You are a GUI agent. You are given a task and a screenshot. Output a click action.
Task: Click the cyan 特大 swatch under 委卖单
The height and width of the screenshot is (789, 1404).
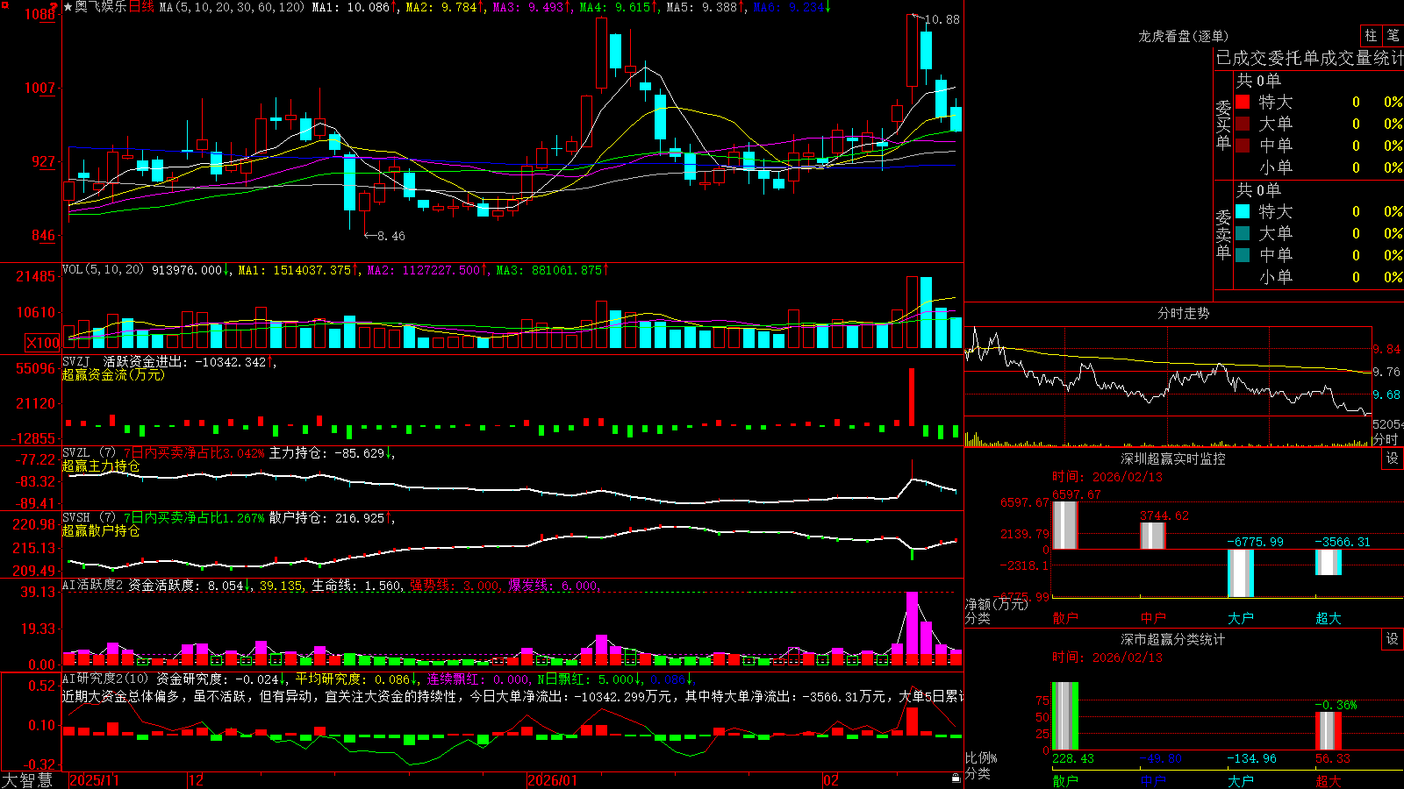[1243, 211]
